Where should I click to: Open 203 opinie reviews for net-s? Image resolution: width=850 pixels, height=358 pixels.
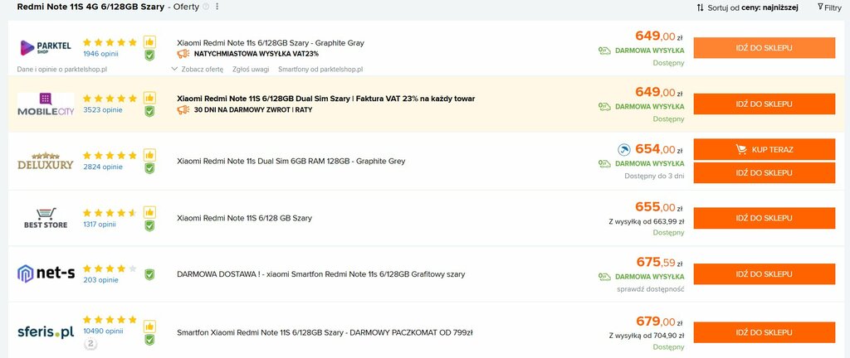pyautogui.click(x=100, y=279)
